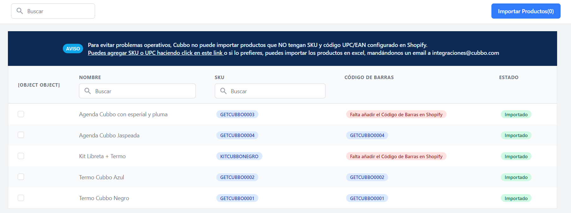Click the magnifier icon in top search
571x213 pixels.
point(20,11)
